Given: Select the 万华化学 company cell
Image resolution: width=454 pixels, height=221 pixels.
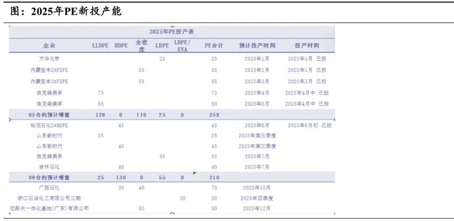Looking at the screenshot, I should 49,59.
